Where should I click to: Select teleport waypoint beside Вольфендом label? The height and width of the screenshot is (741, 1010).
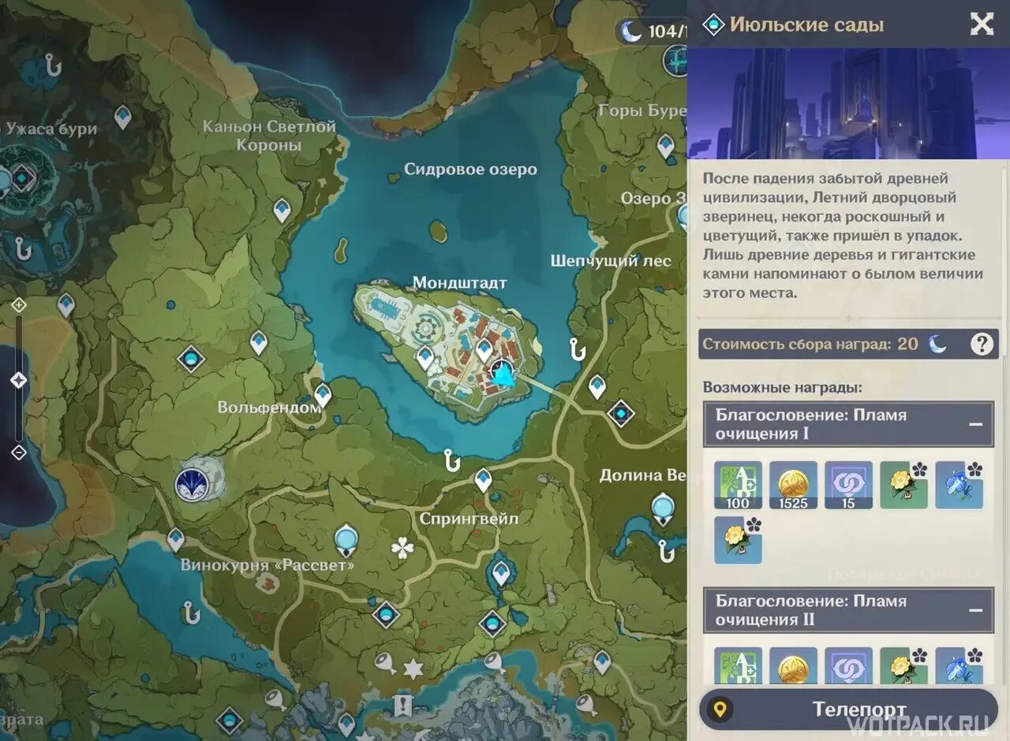tap(323, 394)
